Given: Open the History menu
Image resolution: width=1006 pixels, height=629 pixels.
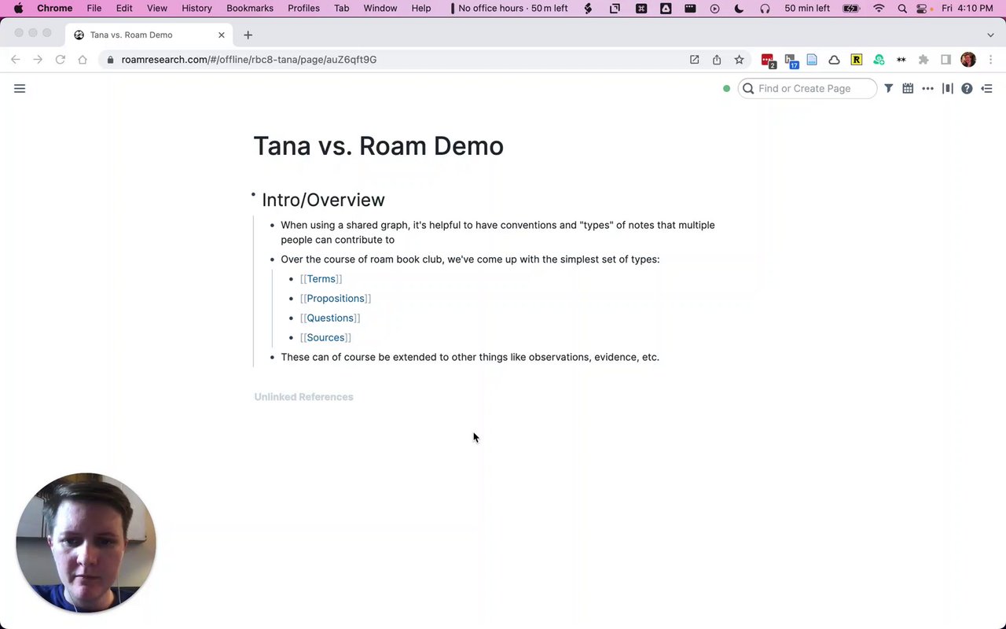Looking at the screenshot, I should [196, 8].
